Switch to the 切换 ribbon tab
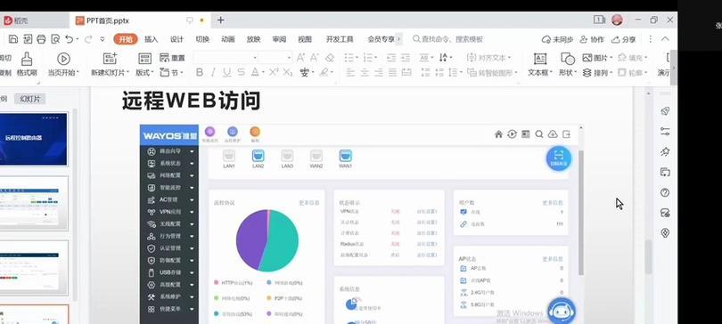 (x=202, y=39)
